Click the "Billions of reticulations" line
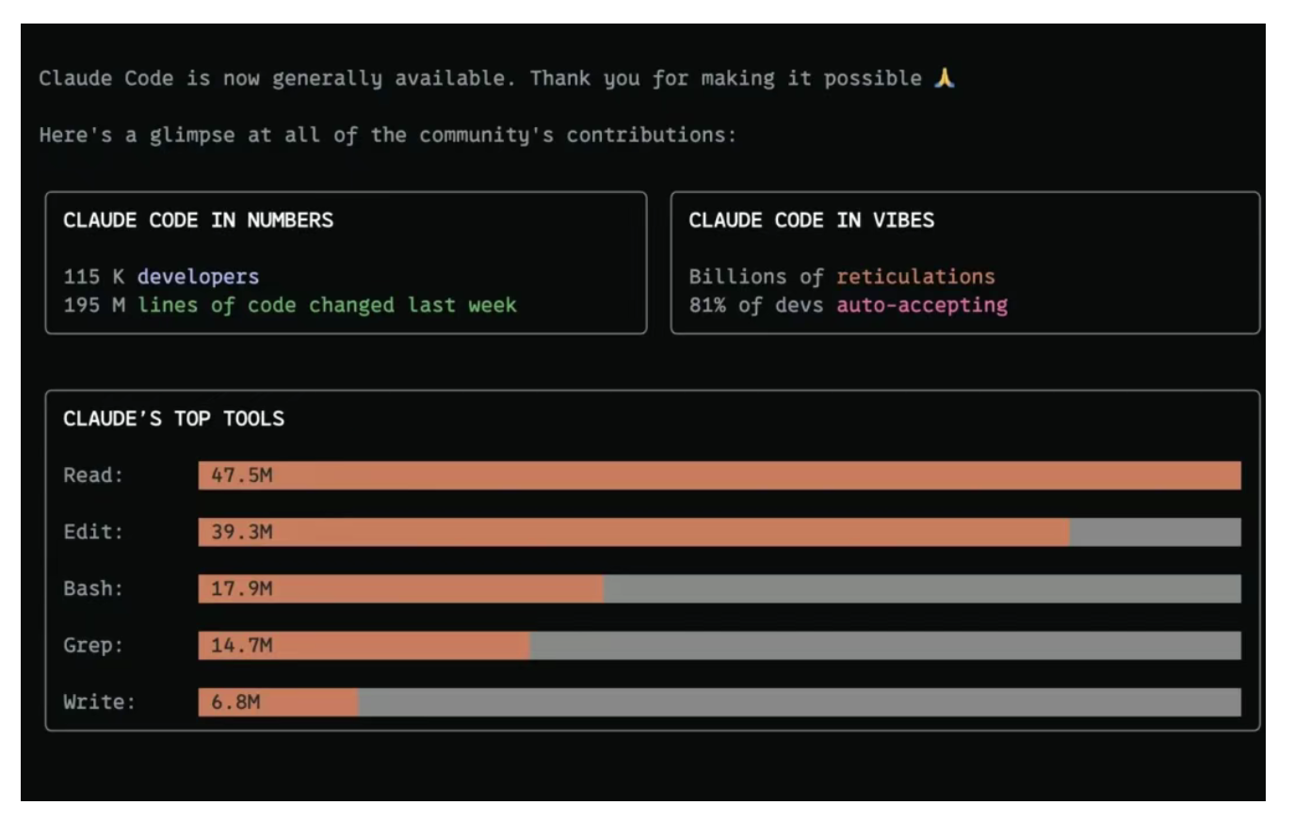The width and height of the screenshot is (1294, 821). coord(841,277)
